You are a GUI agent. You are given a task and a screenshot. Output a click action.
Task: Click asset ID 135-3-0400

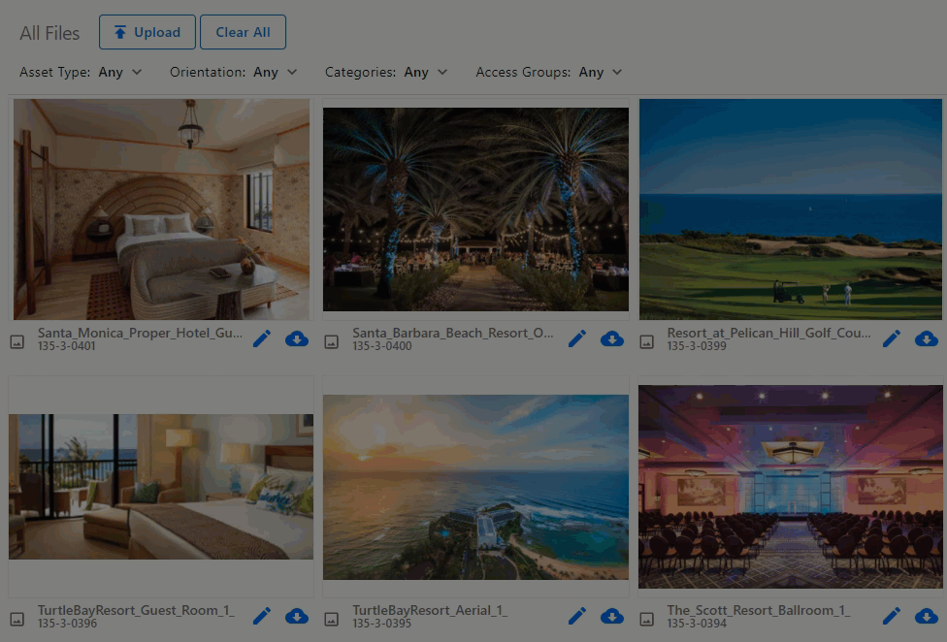pos(382,346)
